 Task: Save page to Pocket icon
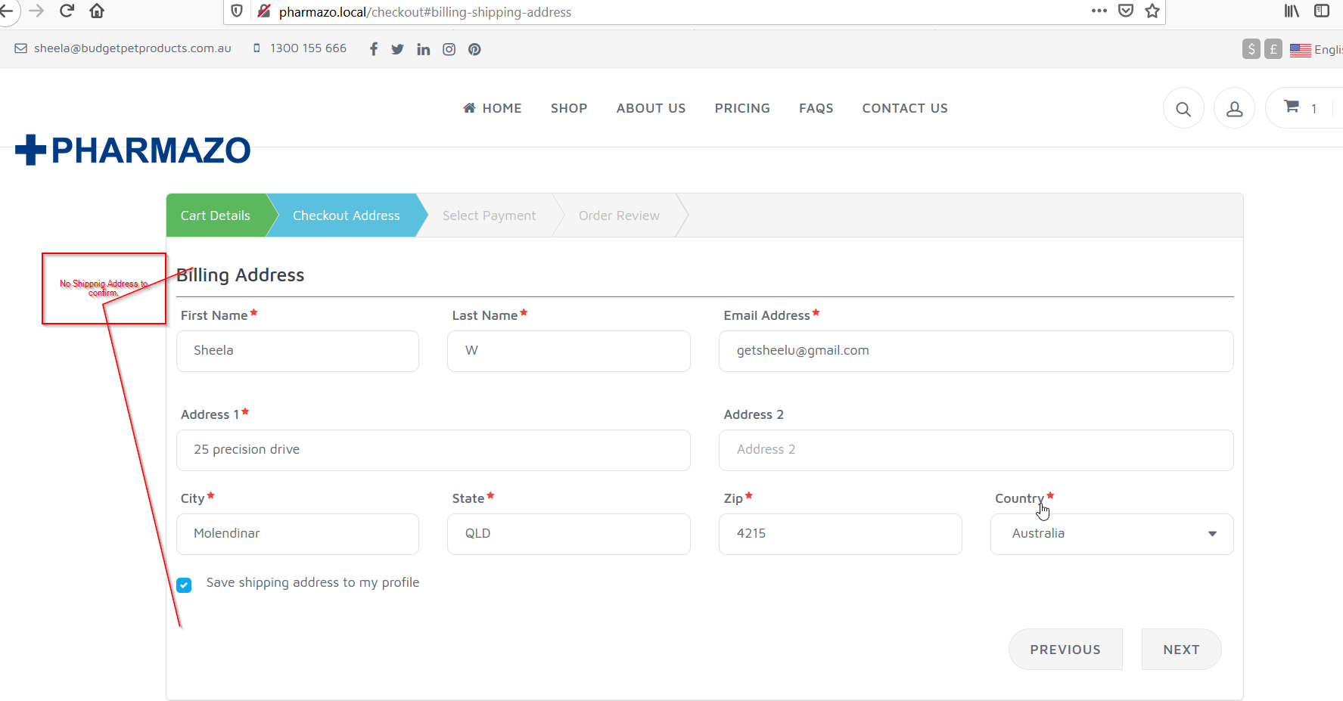(x=1126, y=11)
